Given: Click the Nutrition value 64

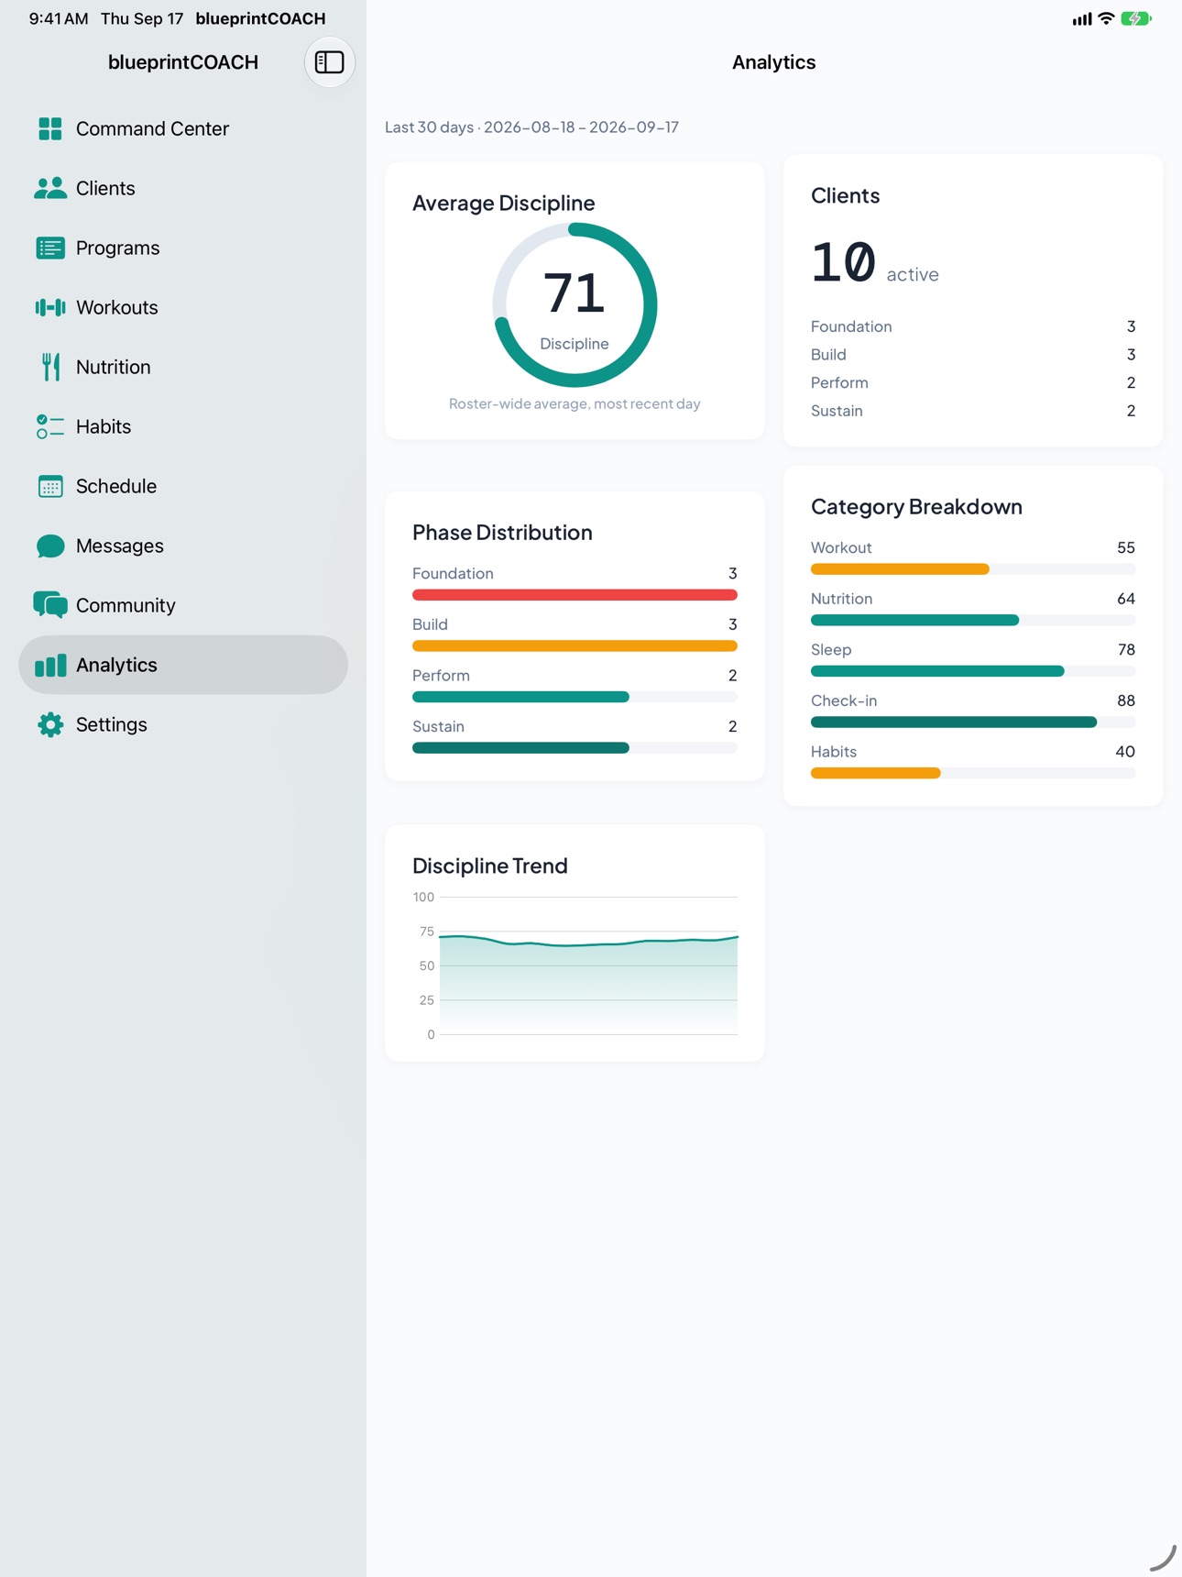Looking at the screenshot, I should point(1126,599).
